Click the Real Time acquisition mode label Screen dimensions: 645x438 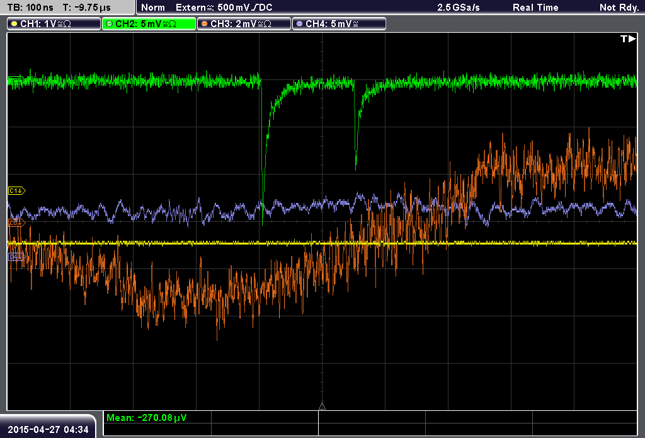535,8
